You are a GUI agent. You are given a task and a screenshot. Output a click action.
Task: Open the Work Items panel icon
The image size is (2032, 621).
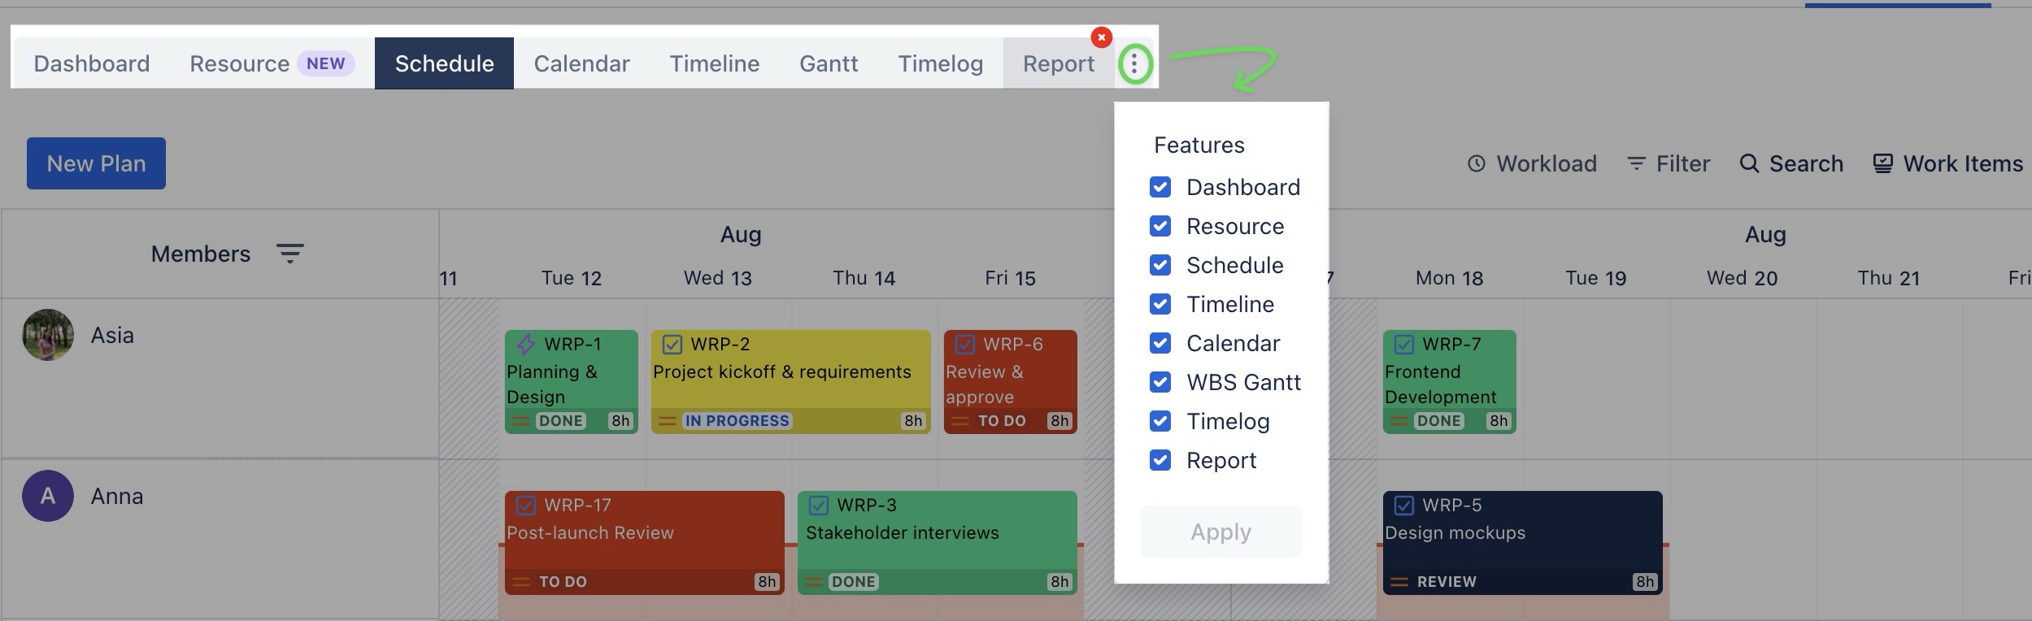1882,163
